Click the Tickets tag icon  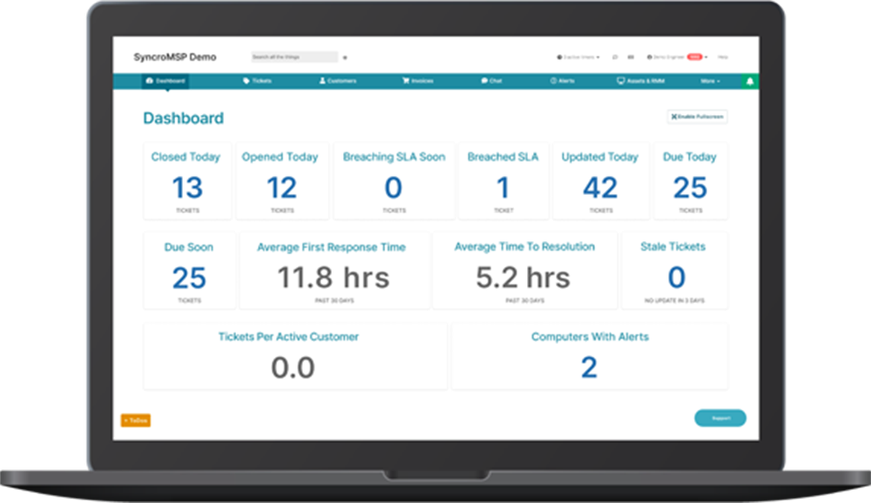(x=246, y=80)
